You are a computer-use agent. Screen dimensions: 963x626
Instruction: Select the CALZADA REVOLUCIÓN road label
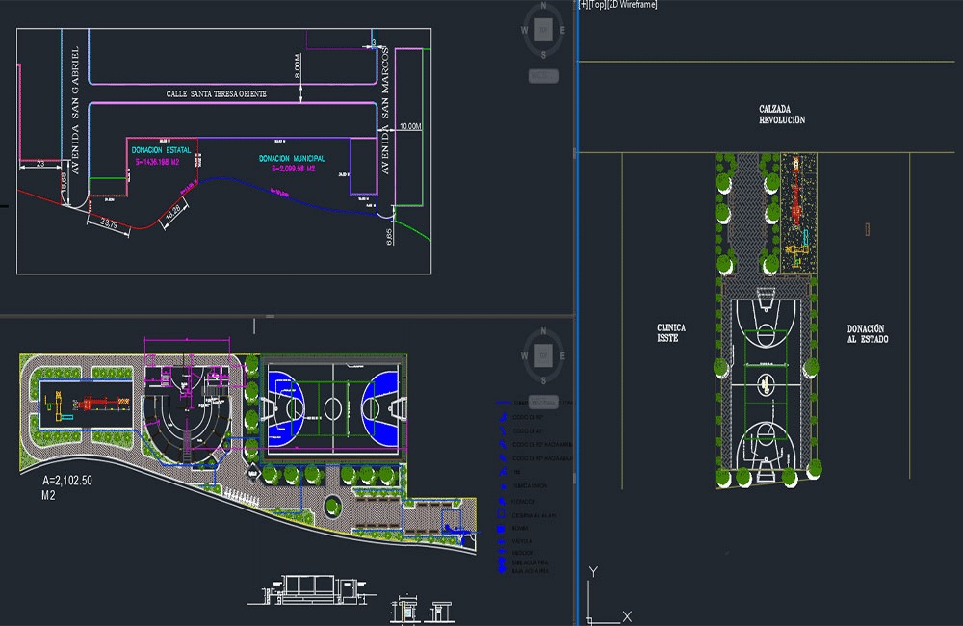coord(782,115)
